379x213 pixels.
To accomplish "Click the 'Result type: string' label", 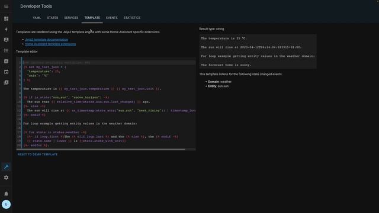I will pos(211,29).
